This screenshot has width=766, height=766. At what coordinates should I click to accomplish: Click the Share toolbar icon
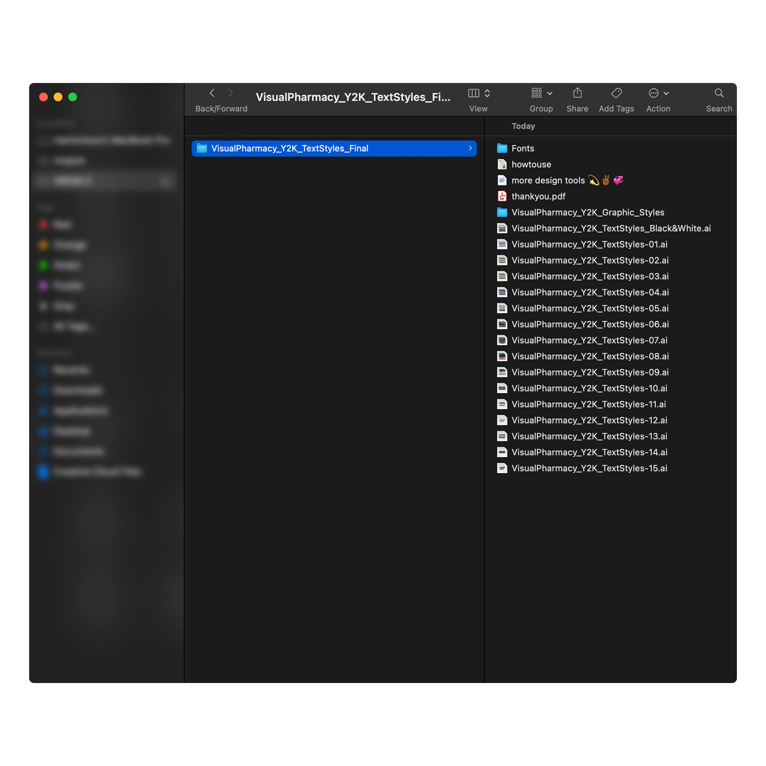(577, 93)
